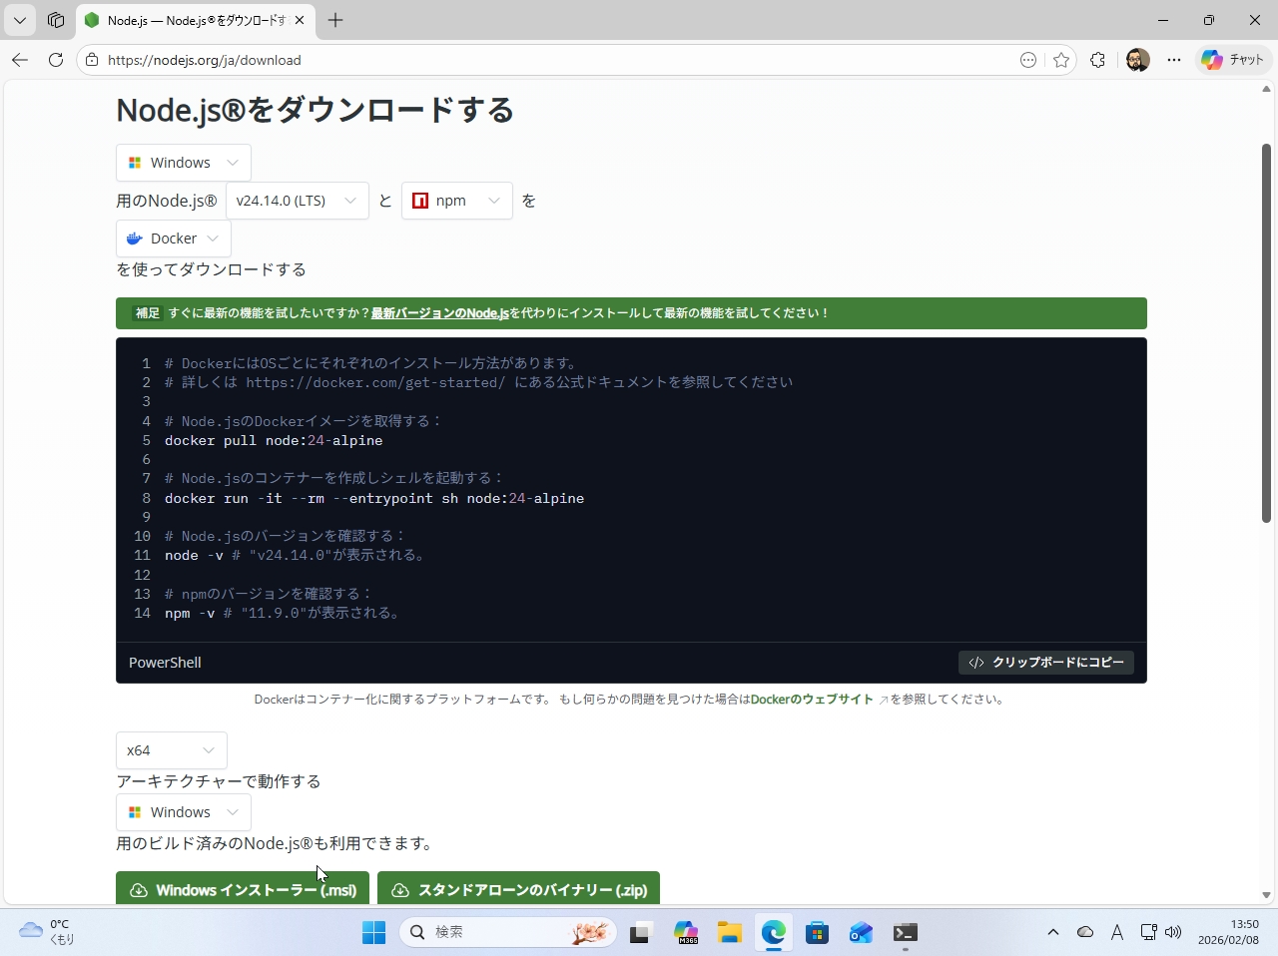Expand the x64 architecture dropdown

tap(170, 749)
